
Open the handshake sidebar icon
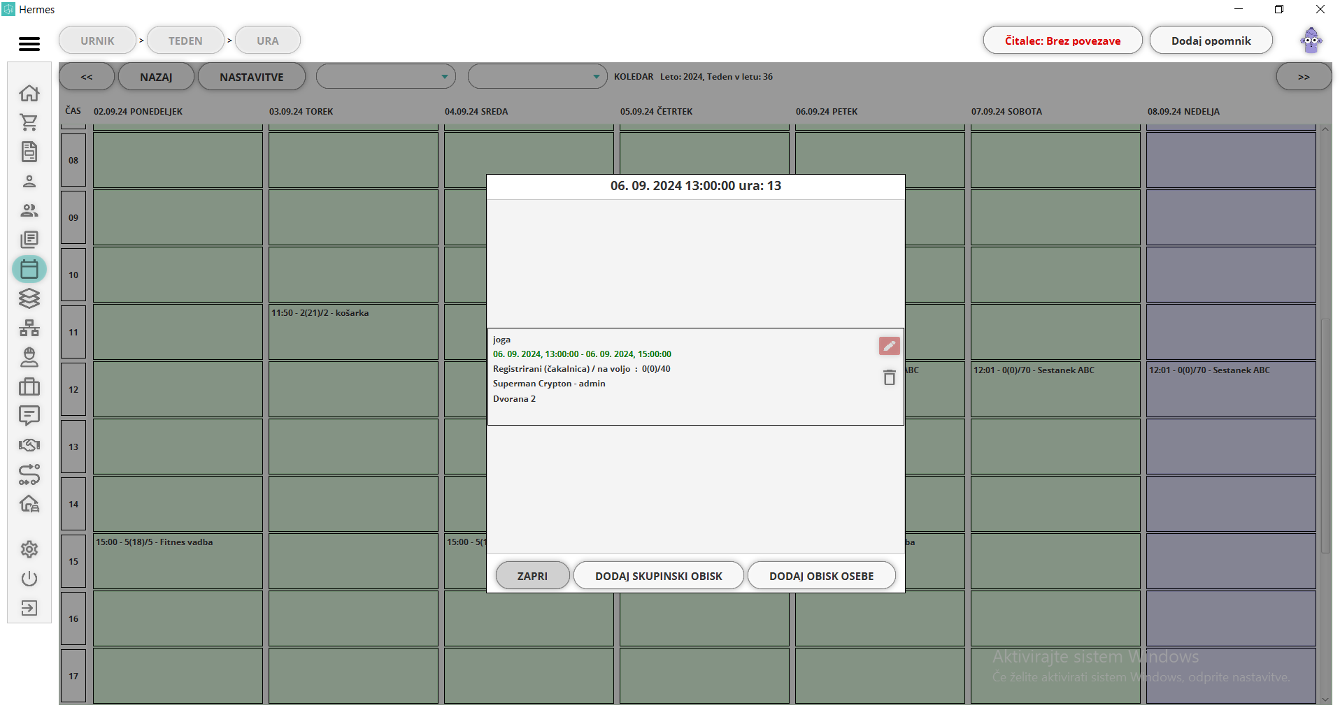click(x=29, y=445)
